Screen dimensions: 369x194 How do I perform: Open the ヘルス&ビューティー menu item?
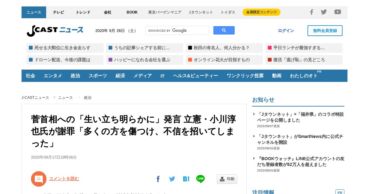pyautogui.click(x=196, y=76)
